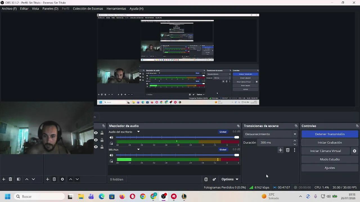Undock the Mezclador de audio panel

click(x=238, y=126)
